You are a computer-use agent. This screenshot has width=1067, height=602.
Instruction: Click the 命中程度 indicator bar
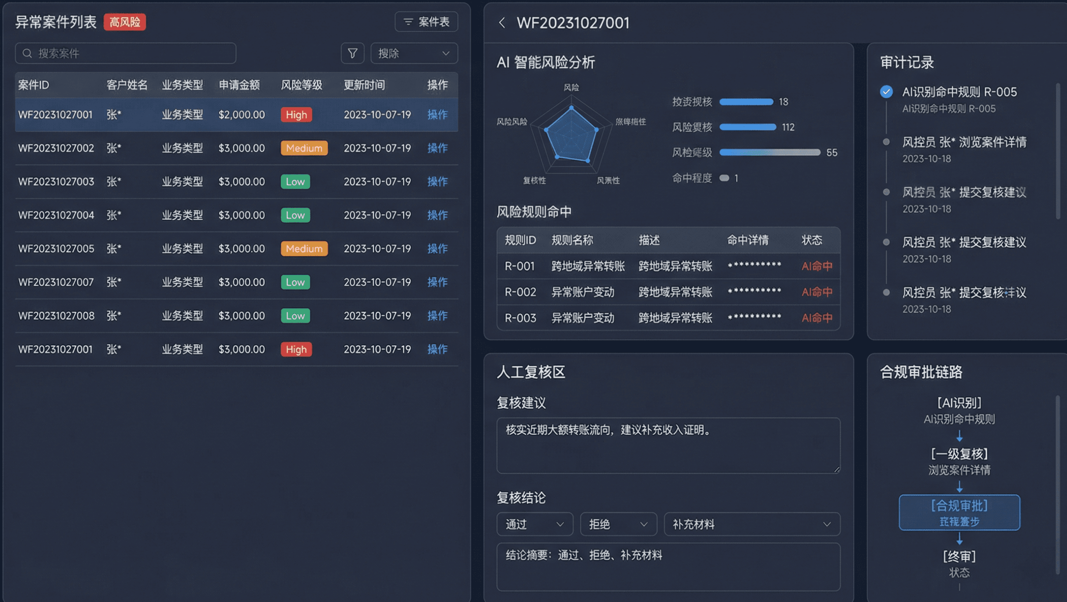pos(724,178)
